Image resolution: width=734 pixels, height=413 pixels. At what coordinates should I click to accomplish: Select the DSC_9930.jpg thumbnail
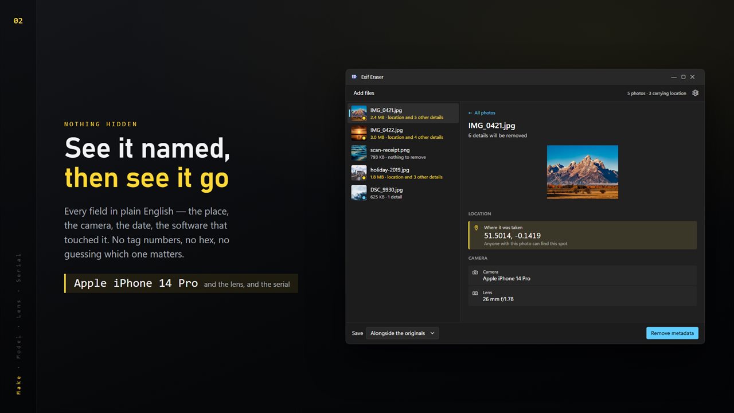tap(359, 193)
